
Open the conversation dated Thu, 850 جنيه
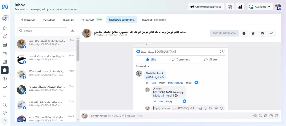point(45,44)
